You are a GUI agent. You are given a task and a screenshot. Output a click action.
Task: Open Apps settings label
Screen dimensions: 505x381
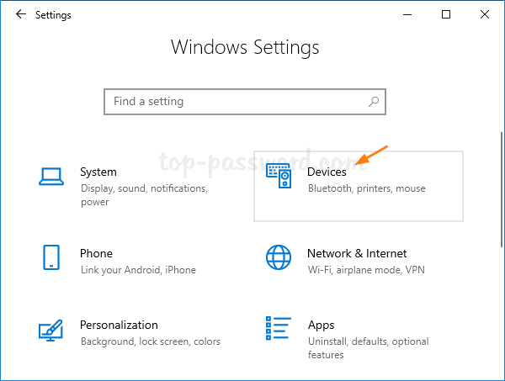coord(321,325)
